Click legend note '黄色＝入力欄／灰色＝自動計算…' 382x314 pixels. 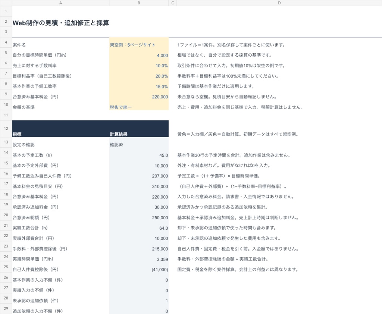[238, 134]
